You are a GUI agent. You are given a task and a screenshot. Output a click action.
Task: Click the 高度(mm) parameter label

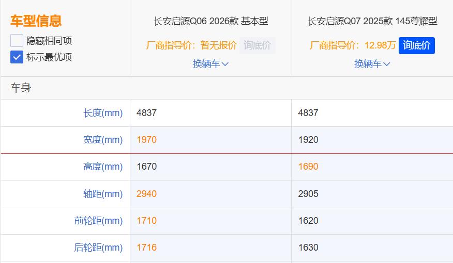coord(103,167)
